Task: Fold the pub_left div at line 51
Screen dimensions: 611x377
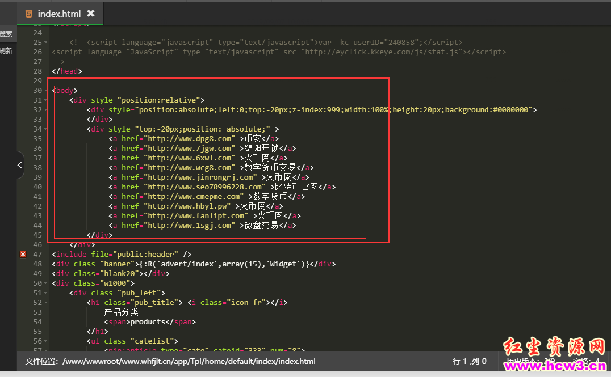Action: click(x=46, y=293)
